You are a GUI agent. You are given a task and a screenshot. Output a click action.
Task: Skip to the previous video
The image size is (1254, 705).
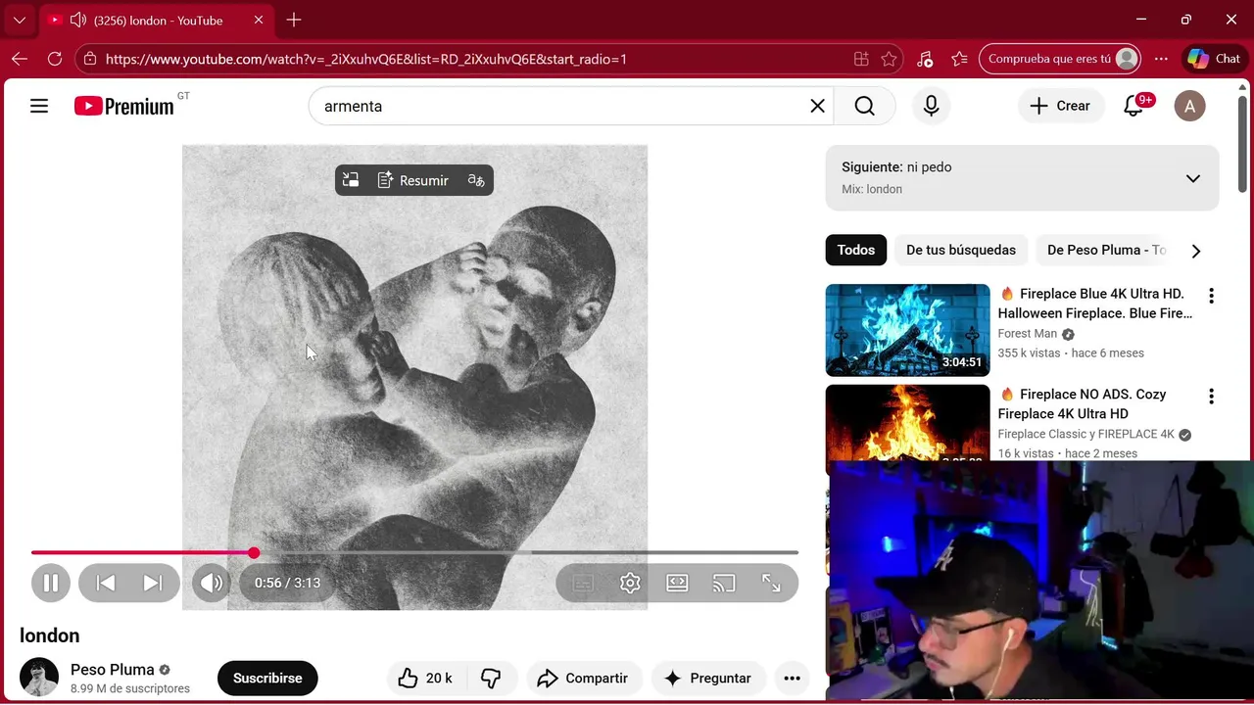106,583
